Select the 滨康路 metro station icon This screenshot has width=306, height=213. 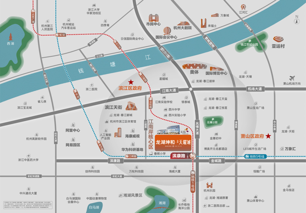pos(193,156)
